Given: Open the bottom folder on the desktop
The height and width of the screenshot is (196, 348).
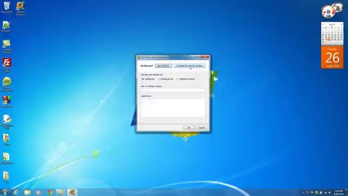Looking at the screenshot, I should point(6,176).
